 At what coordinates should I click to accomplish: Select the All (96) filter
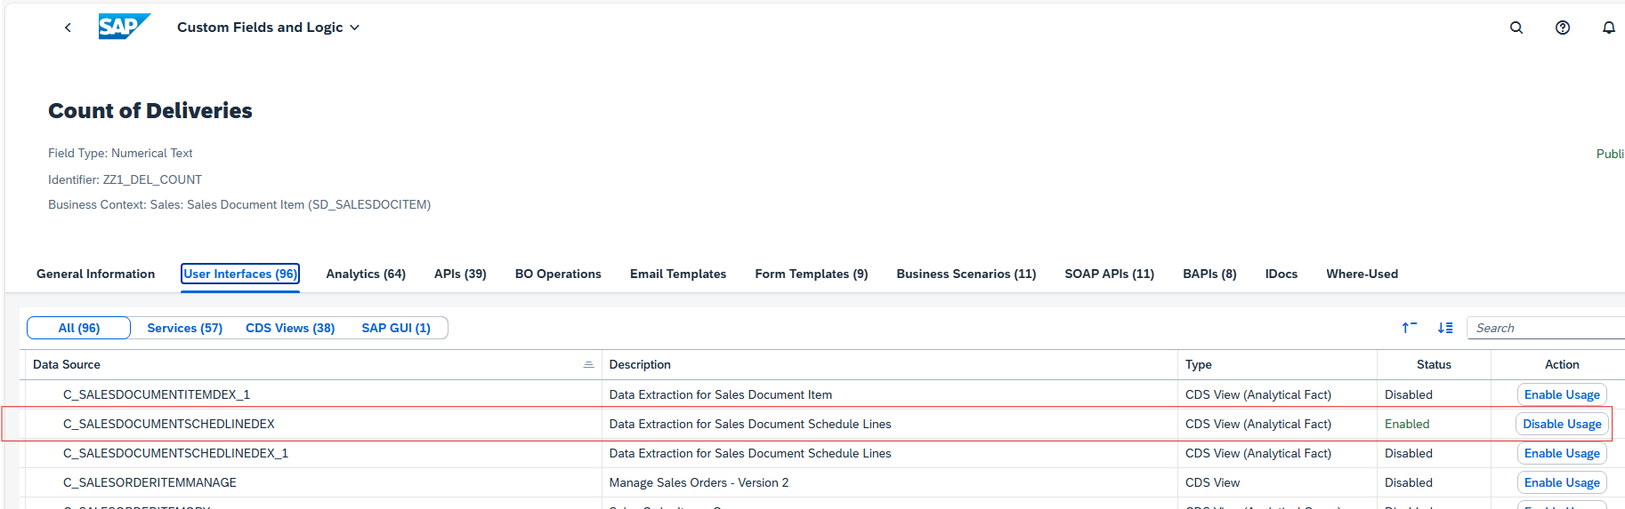(x=79, y=328)
